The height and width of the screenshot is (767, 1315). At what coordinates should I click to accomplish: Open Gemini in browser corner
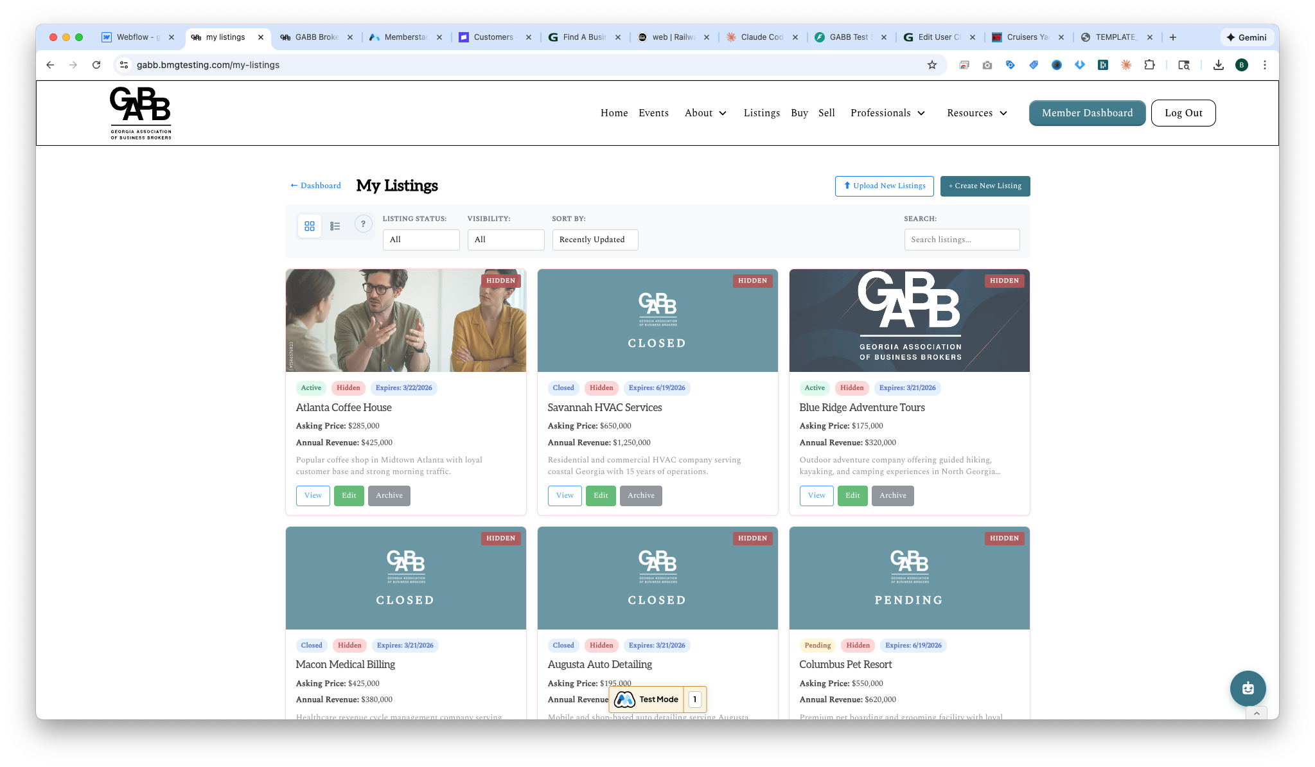tap(1246, 37)
